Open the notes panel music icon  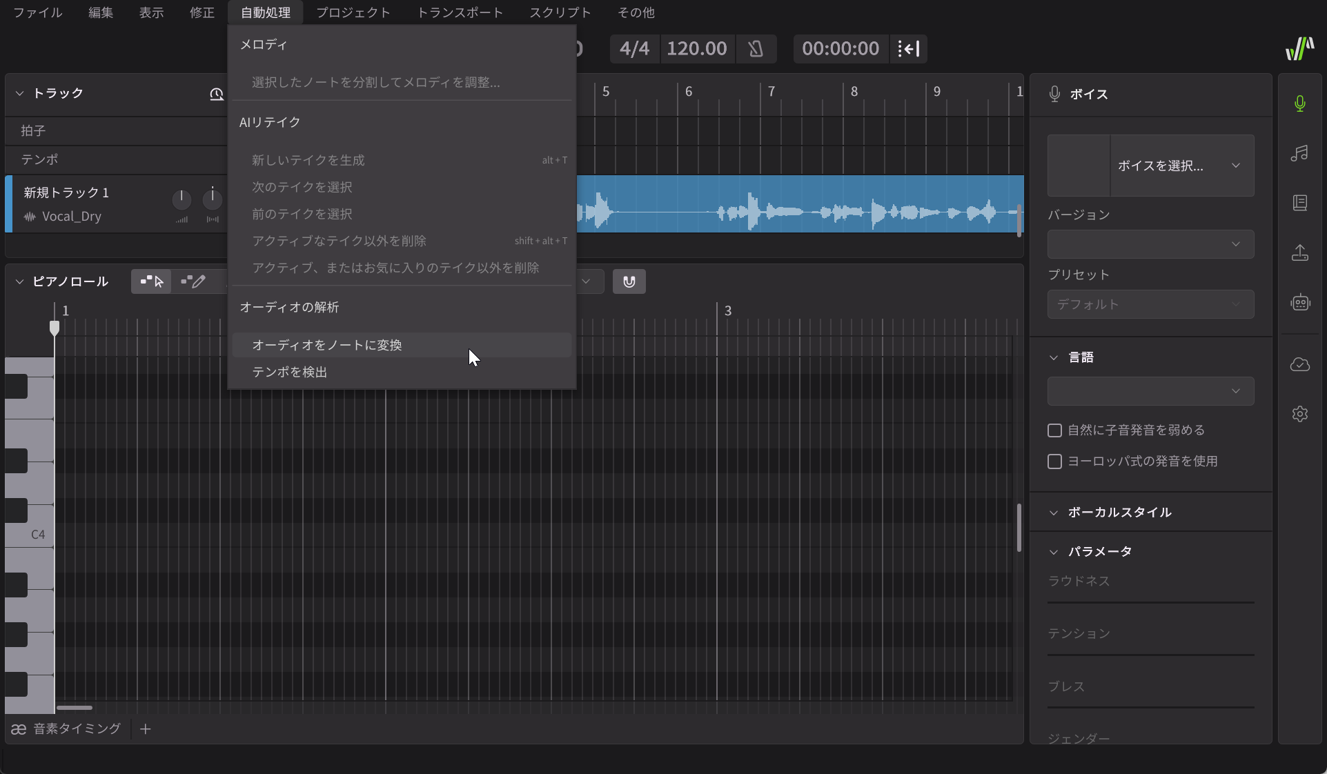[1299, 153]
